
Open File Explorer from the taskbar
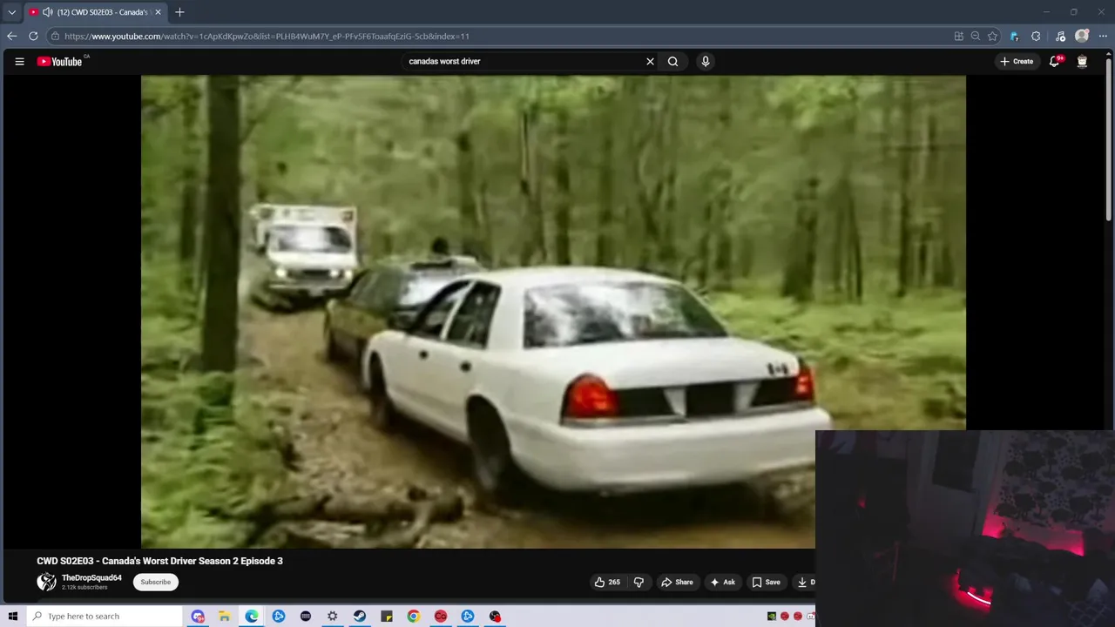click(x=224, y=617)
